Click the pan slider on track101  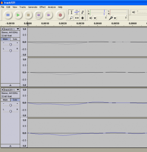tap(11, 51)
